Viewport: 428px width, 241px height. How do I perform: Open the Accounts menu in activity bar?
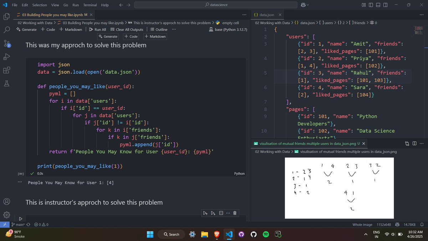pyautogui.click(x=6, y=201)
